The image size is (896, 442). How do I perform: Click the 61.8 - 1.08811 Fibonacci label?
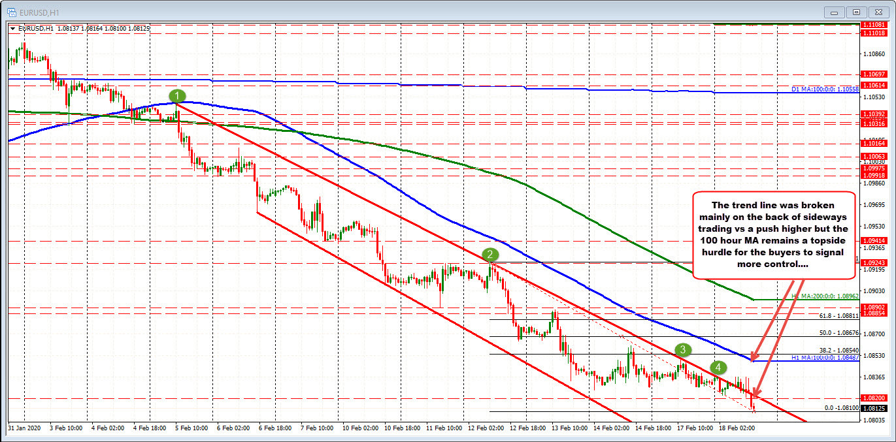click(x=839, y=315)
